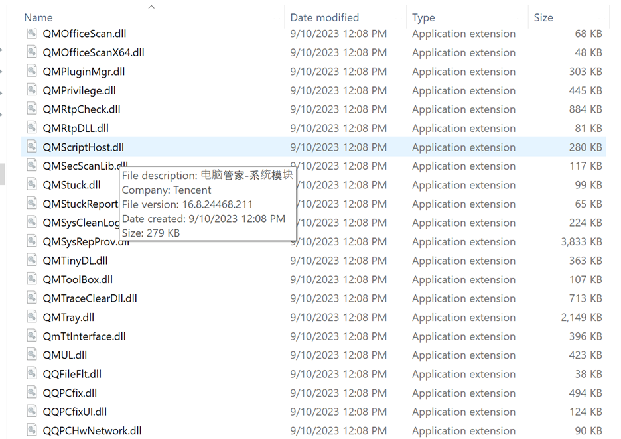Click the QMToolBox.dll file icon
The width and height of the screenshot is (621, 439).
32,279
